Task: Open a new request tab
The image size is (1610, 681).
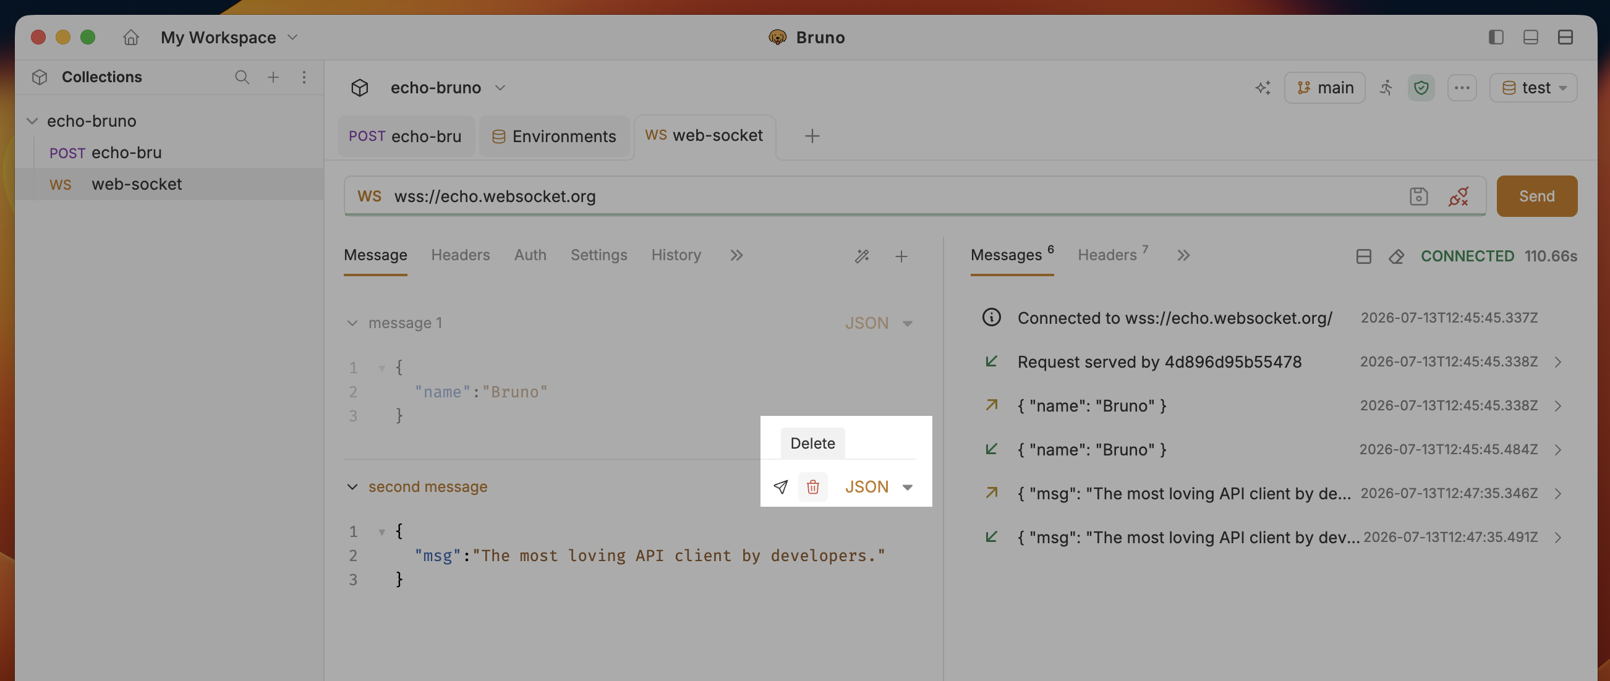Action: coord(812,136)
